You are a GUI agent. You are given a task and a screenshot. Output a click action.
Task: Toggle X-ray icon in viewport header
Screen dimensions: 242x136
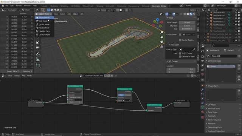click(181, 14)
